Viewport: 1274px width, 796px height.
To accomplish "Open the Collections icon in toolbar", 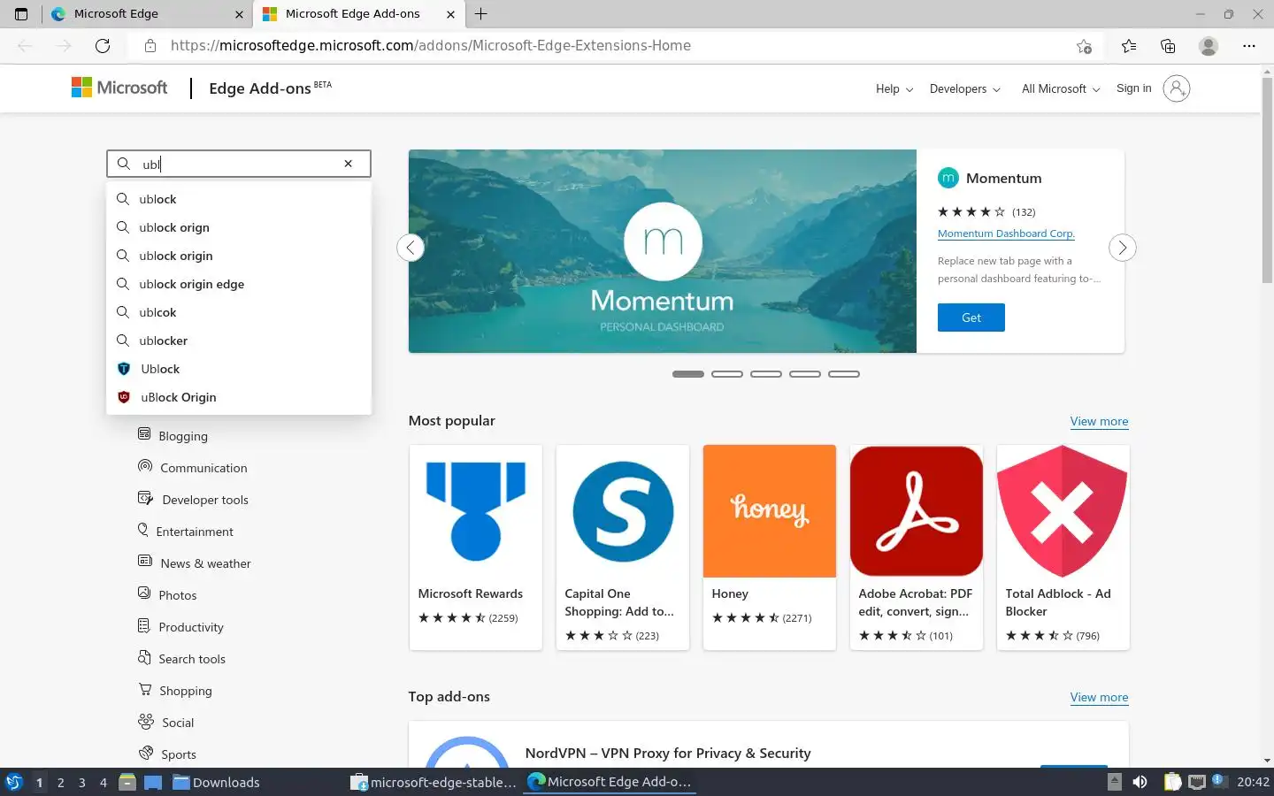I will point(1168,46).
